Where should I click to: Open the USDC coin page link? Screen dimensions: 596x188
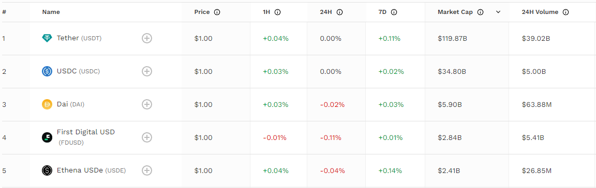tap(78, 71)
